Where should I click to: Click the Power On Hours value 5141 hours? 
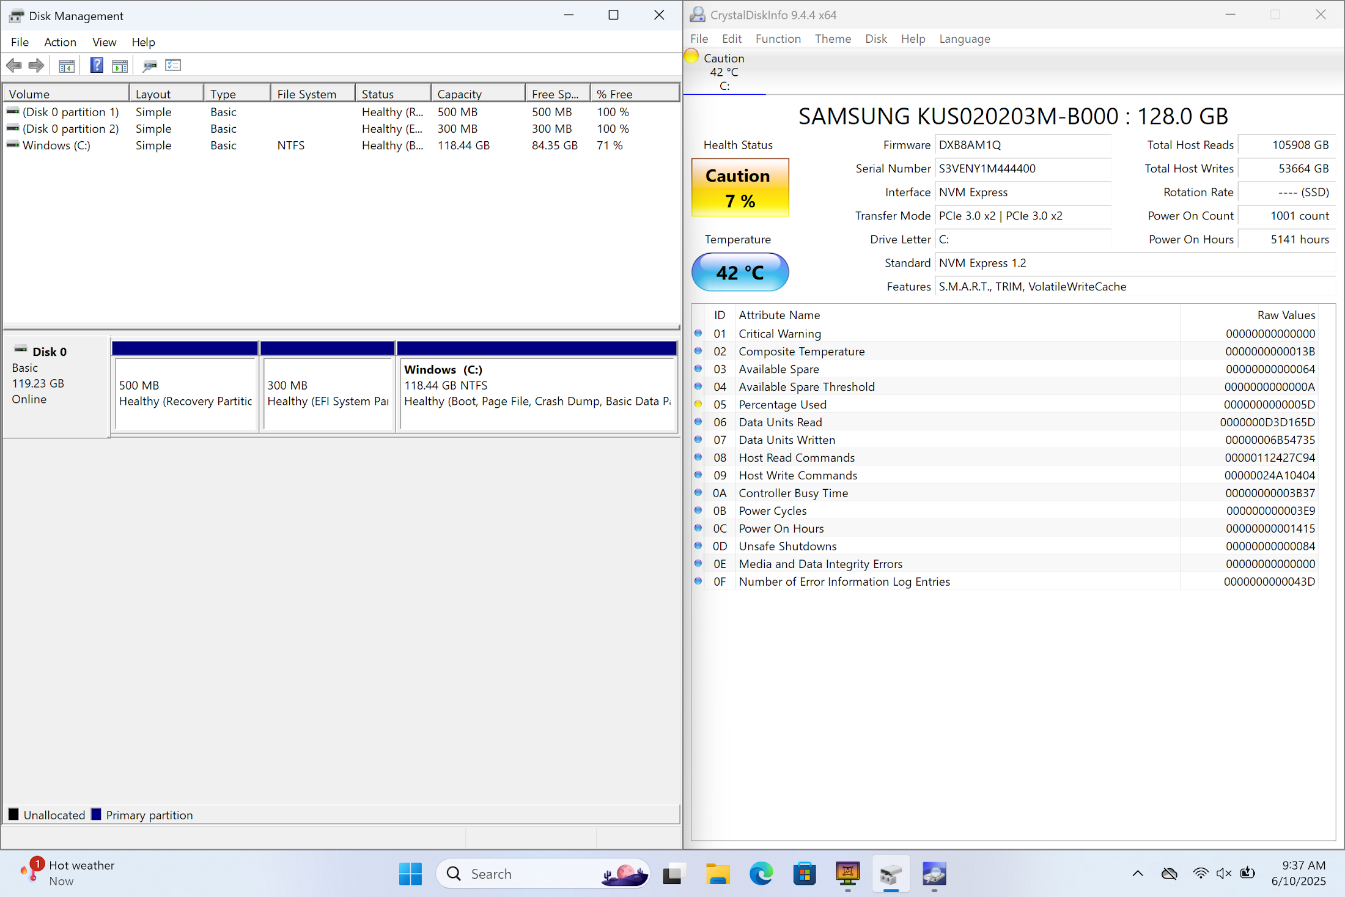click(x=1286, y=239)
